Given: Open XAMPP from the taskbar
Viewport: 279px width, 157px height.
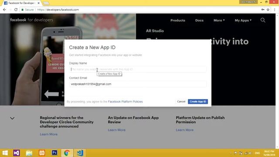Looking at the screenshot, I should (42, 153).
